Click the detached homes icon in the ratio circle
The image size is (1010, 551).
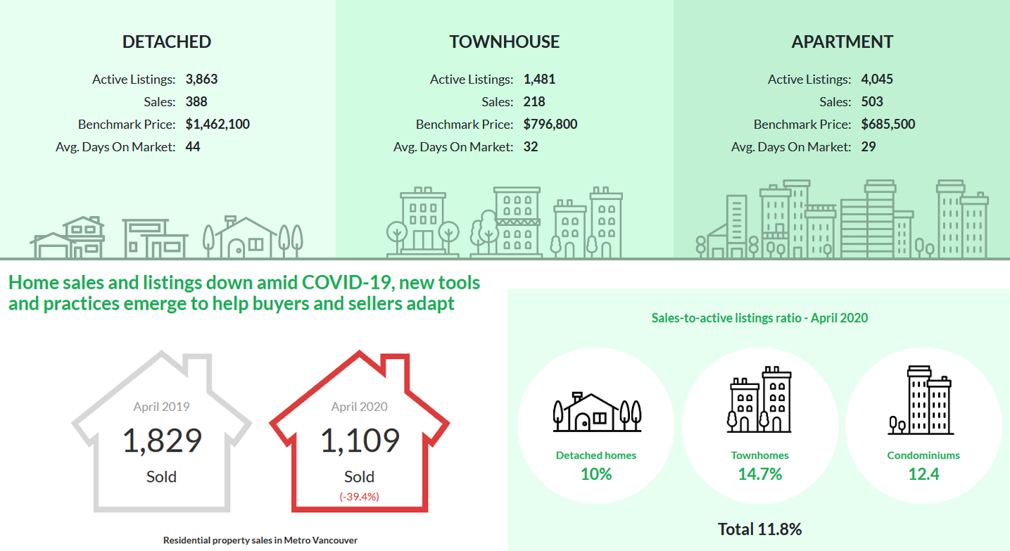[x=596, y=412]
